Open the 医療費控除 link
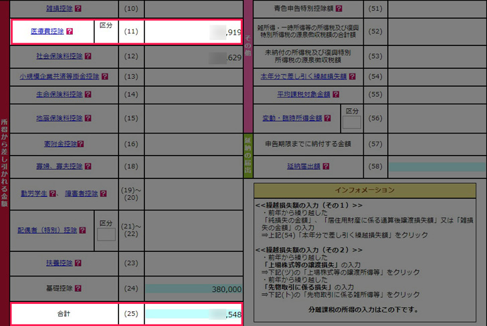Image resolution: width=487 pixels, height=326 pixels. (47, 31)
